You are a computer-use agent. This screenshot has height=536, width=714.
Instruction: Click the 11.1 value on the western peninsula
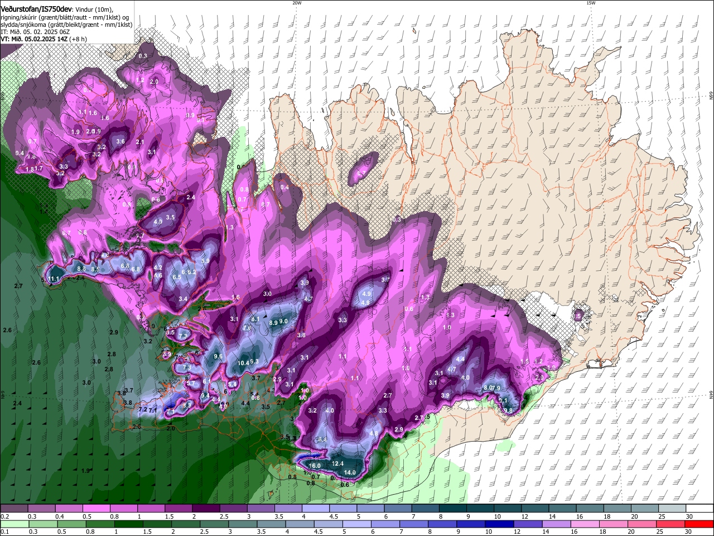tap(54, 279)
